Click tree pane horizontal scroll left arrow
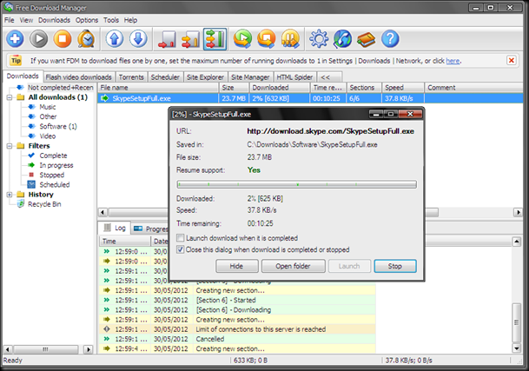 click(7, 349)
